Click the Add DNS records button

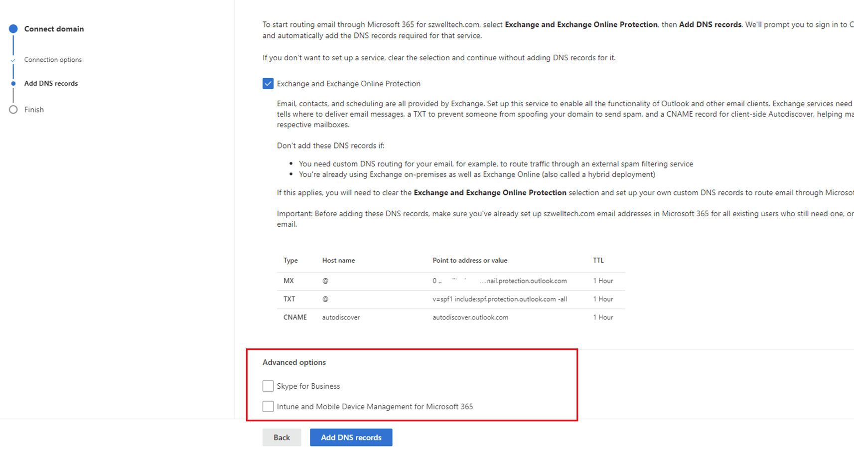(351, 437)
